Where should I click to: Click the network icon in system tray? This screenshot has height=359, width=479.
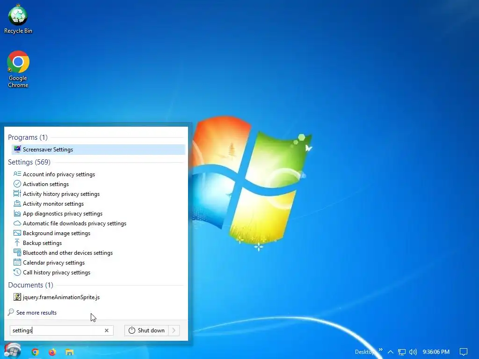[x=402, y=352]
